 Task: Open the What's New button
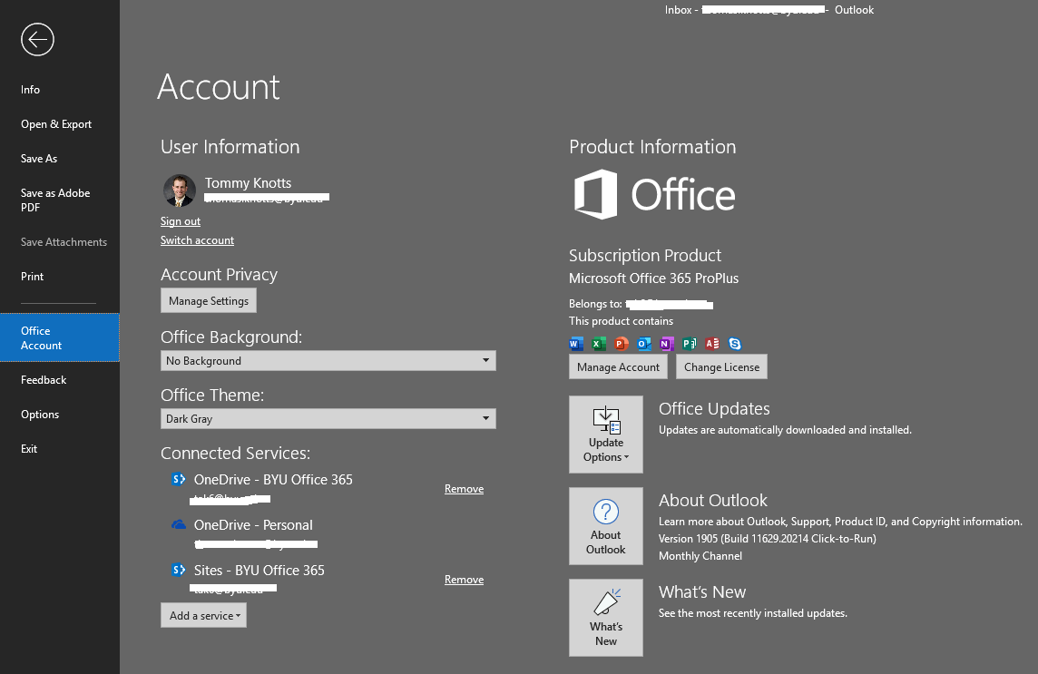(x=606, y=618)
